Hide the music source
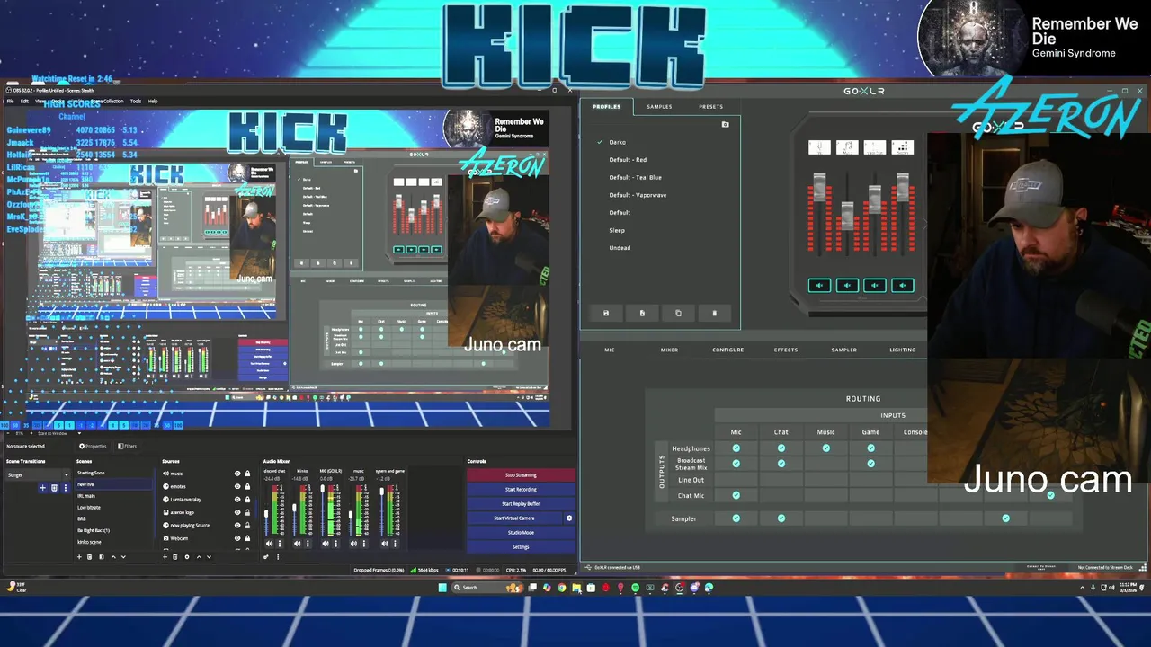The image size is (1151, 647). (x=237, y=474)
